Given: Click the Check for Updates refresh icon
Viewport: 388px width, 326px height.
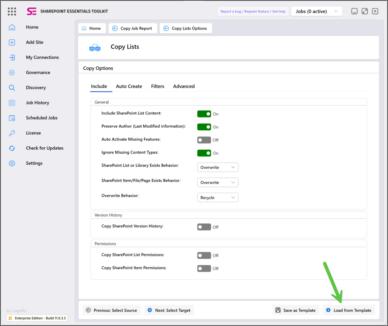Looking at the screenshot, I should [x=12, y=148].
